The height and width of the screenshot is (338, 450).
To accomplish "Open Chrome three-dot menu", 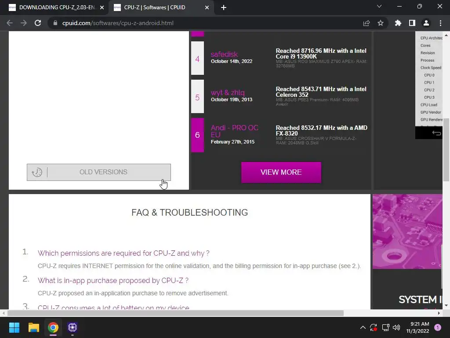I will [440, 23].
